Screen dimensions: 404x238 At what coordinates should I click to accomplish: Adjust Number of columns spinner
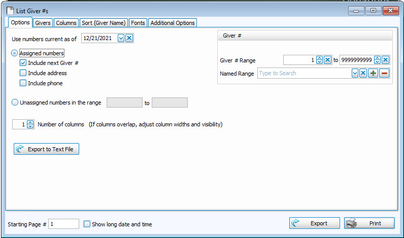tap(30, 124)
